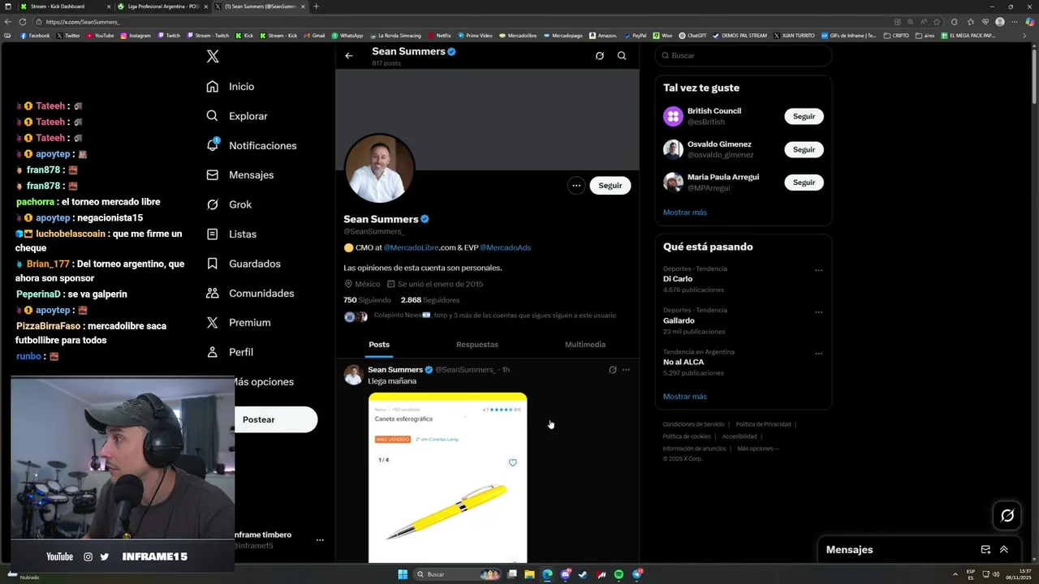Open the Facebook bookmark
The image size is (1039, 584).
click(35, 36)
